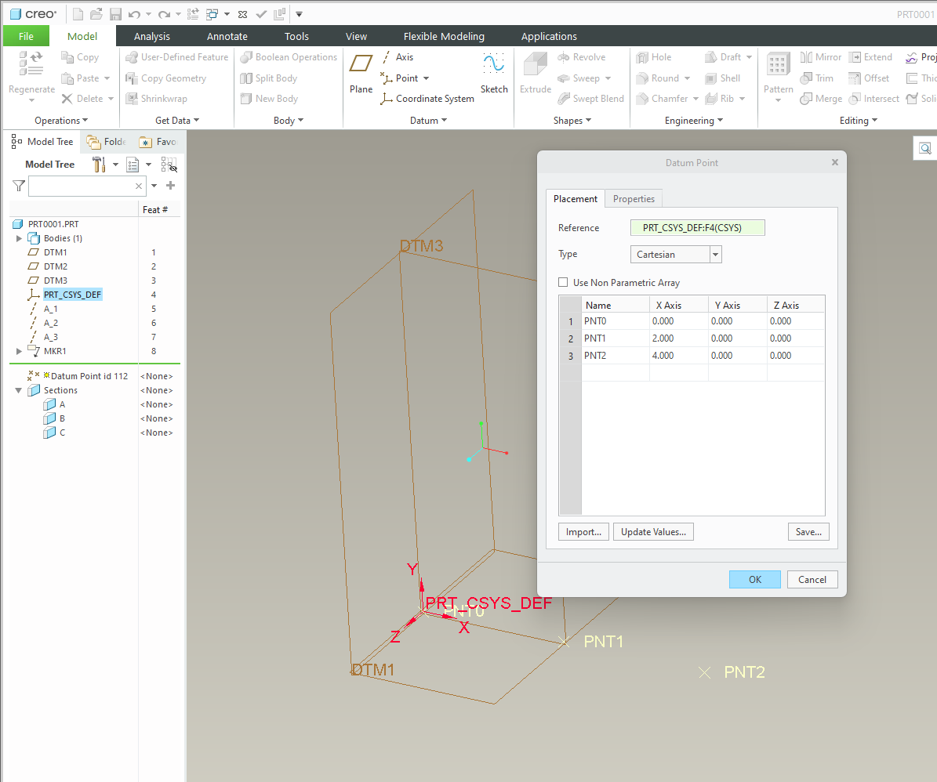Switch to the Properties tab

pos(633,198)
